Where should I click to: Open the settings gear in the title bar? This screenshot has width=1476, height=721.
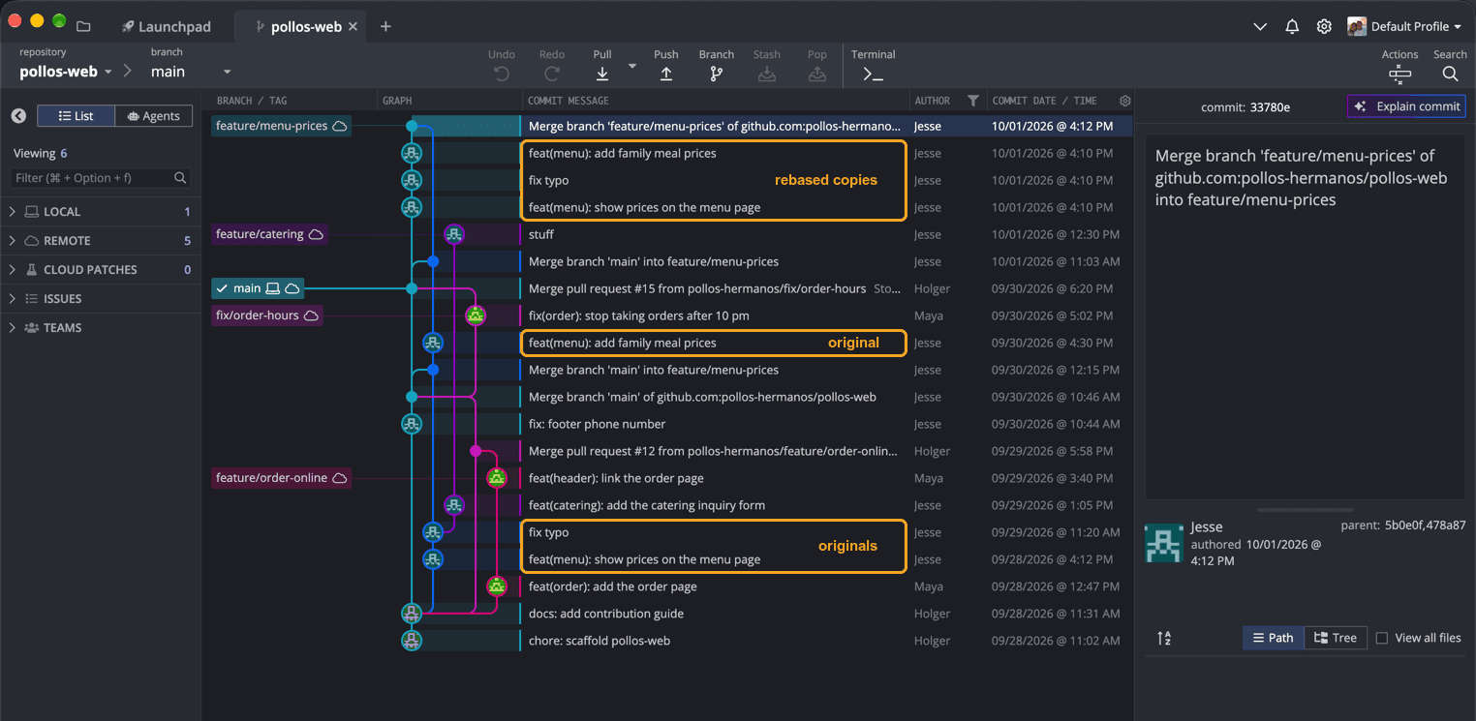(1324, 27)
